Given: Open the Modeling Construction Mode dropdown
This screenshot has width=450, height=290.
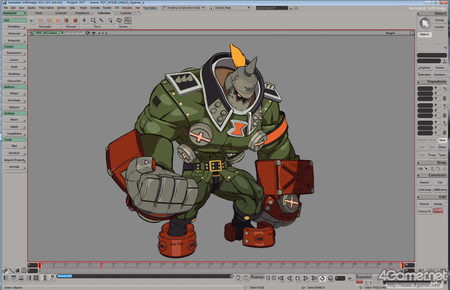Looking at the screenshot, I should (184, 8).
